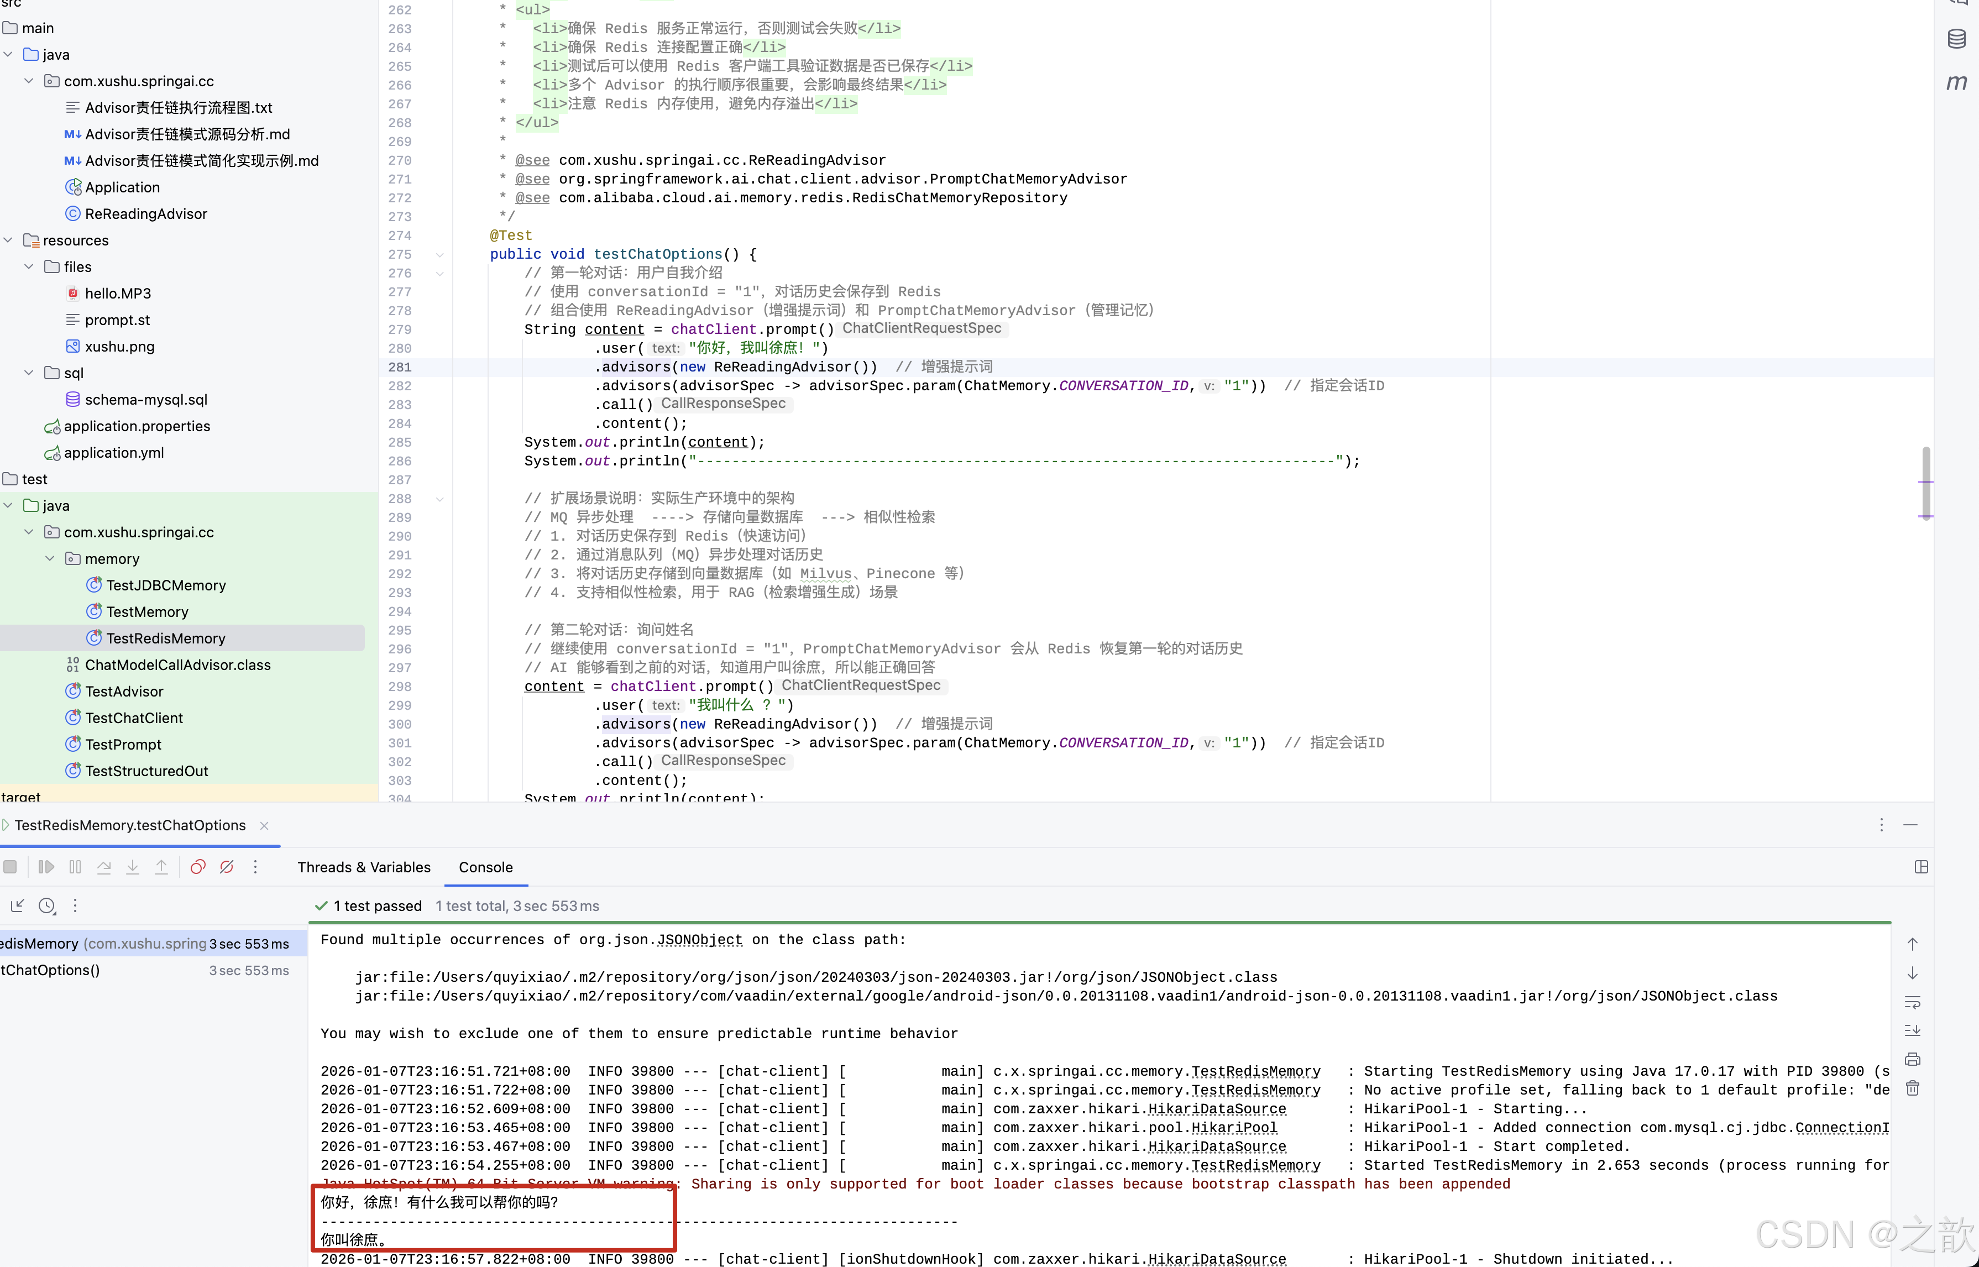Open Database tool window icon
The height and width of the screenshot is (1267, 1979).
(x=1957, y=39)
